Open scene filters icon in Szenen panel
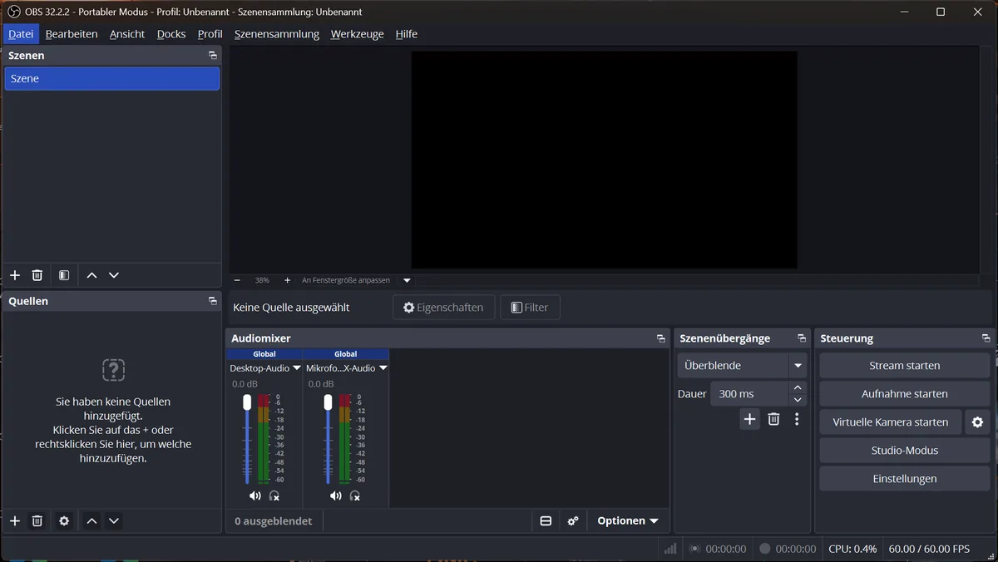 (64, 275)
